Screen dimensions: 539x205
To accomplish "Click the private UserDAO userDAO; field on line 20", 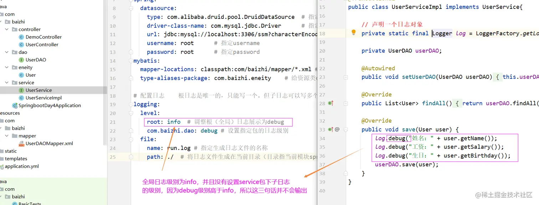I will point(402,51).
